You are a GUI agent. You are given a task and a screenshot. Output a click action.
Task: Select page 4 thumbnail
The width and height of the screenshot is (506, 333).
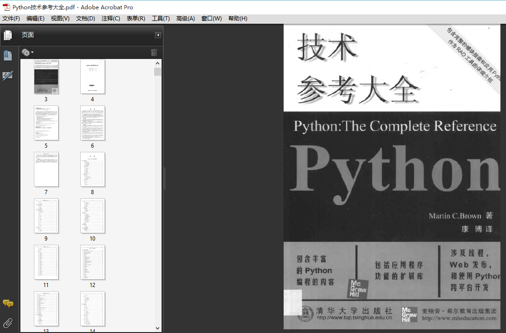(x=93, y=77)
